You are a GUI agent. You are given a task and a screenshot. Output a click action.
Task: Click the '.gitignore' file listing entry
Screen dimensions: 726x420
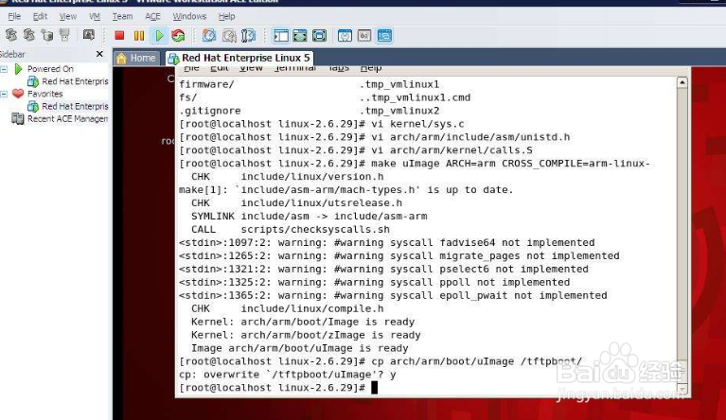(210, 111)
